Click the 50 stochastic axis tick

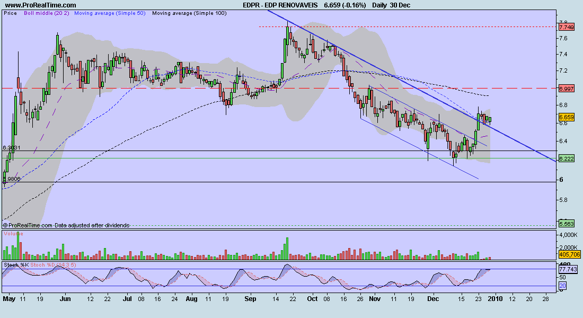click(x=562, y=278)
